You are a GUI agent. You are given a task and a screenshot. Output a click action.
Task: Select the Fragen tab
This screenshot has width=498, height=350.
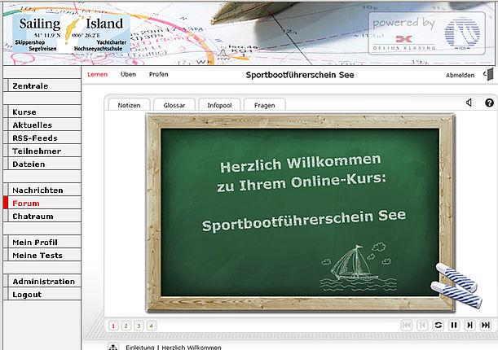[265, 105]
